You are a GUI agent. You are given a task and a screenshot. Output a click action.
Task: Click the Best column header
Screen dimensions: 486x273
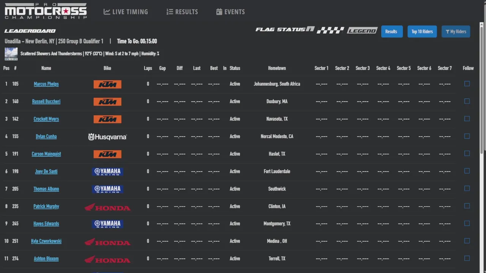click(x=214, y=68)
